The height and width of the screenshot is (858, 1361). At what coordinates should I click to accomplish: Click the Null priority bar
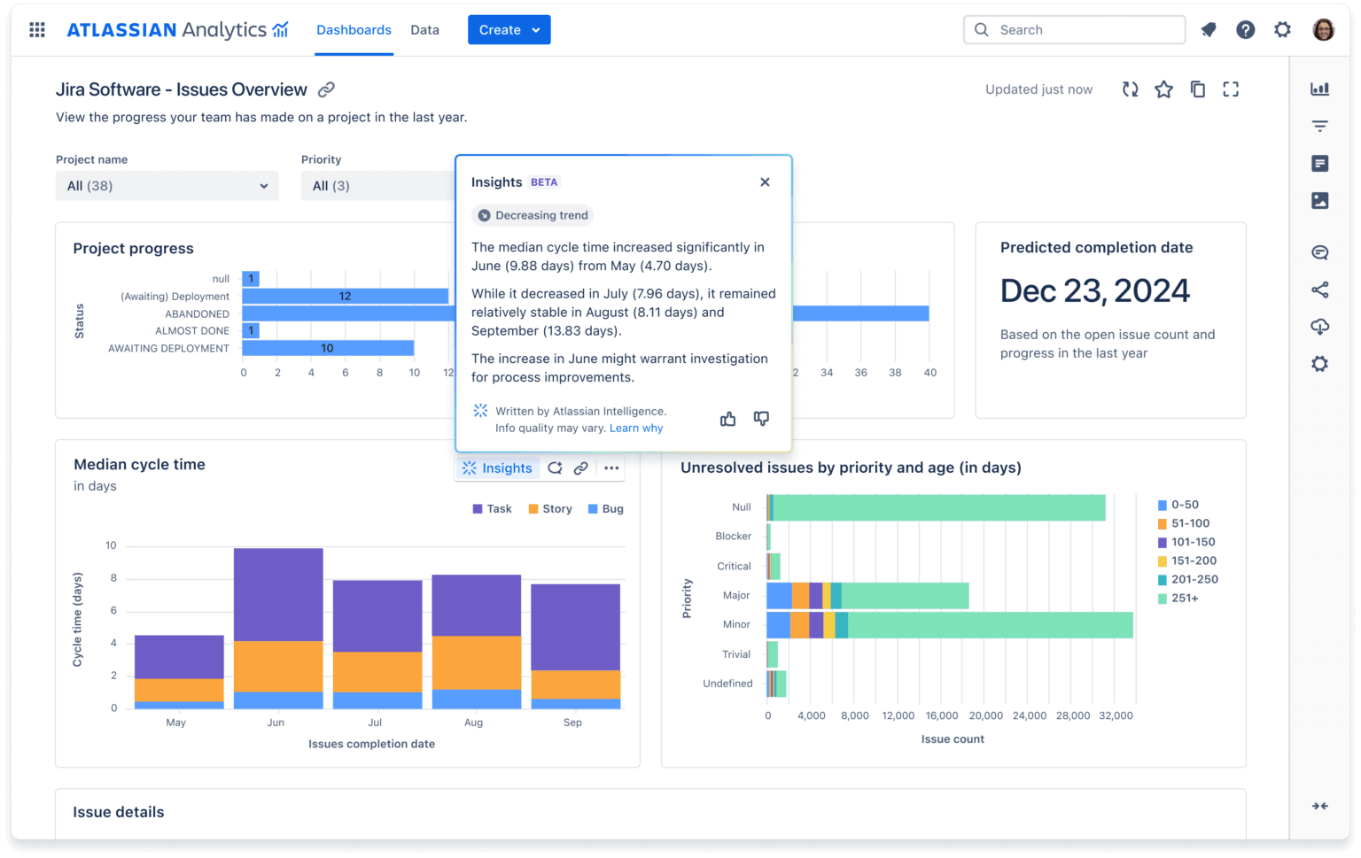[936, 507]
